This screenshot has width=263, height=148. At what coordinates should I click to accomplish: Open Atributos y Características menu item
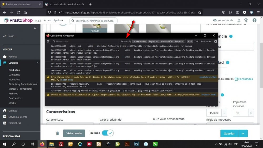point(22,84)
